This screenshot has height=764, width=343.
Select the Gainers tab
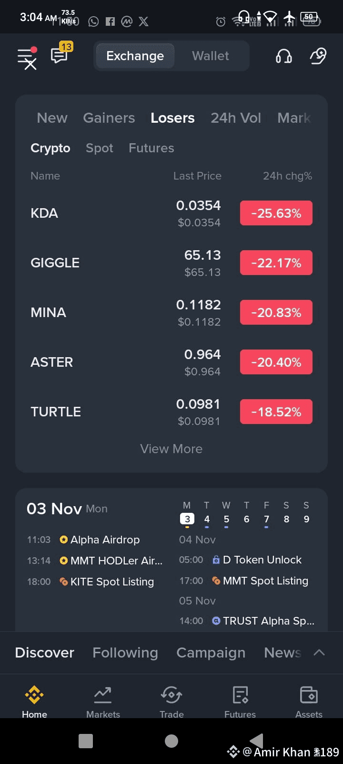(x=109, y=118)
